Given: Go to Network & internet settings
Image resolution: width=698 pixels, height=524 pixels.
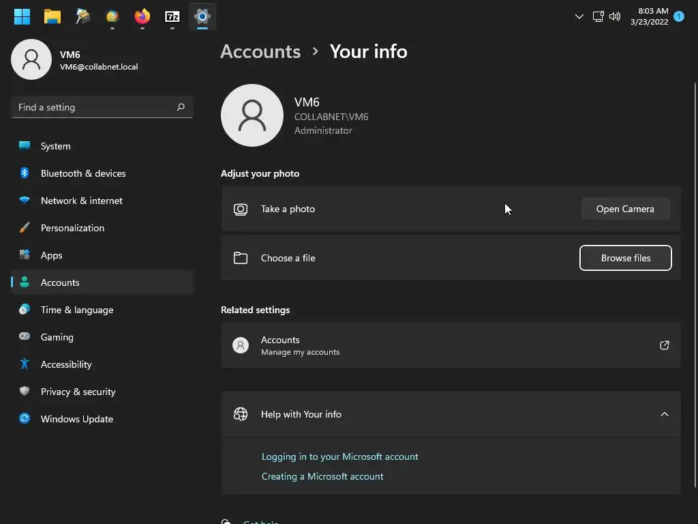Looking at the screenshot, I should pos(82,201).
